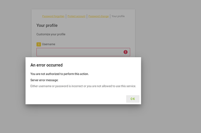Click the separator after Password forgotten link
201x133 pixels.
click(66, 16)
